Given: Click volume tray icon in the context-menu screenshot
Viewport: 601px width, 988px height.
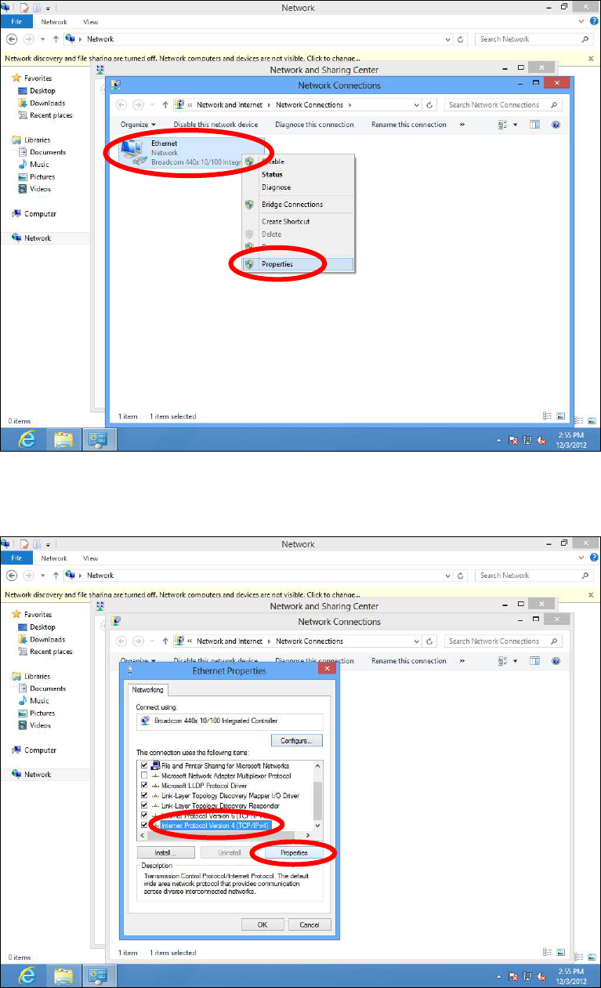Looking at the screenshot, I should click(541, 441).
